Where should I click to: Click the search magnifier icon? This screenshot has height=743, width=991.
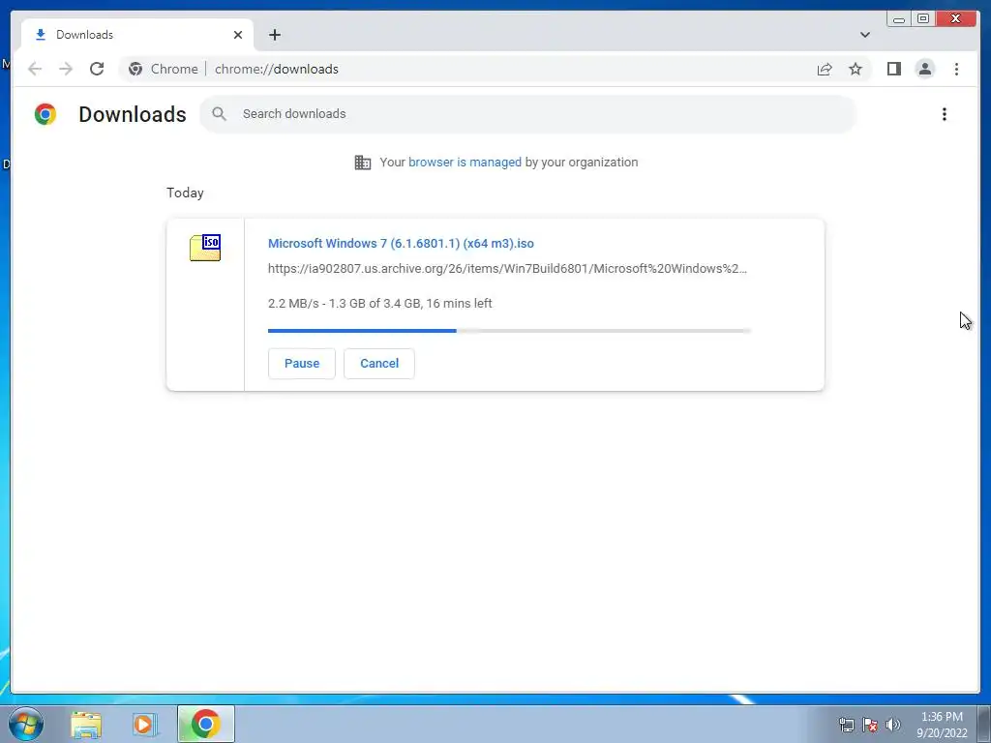[220, 114]
